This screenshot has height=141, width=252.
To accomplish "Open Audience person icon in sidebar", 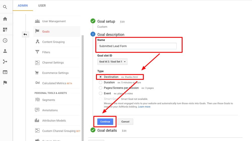I will [5, 51].
